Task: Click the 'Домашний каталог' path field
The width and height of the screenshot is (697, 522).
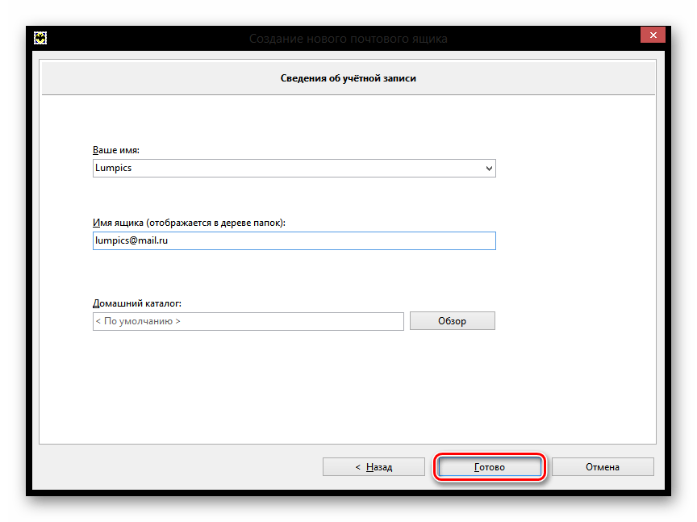Action: tap(248, 321)
